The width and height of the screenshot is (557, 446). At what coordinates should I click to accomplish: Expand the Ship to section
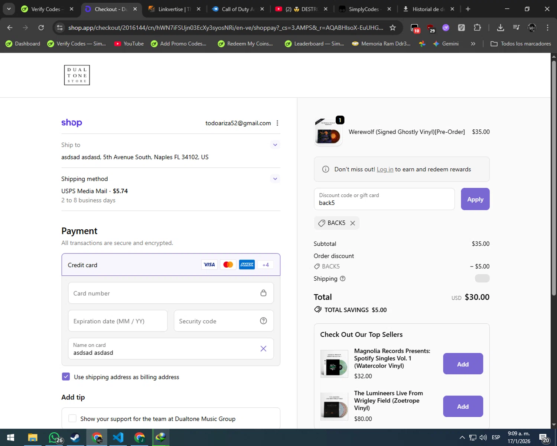275,145
